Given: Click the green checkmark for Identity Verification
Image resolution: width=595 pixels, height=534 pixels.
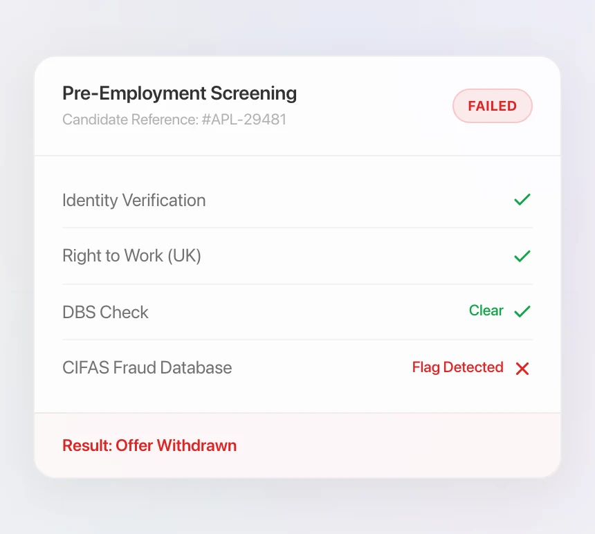Looking at the screenshot, I should tap(522, 199).
